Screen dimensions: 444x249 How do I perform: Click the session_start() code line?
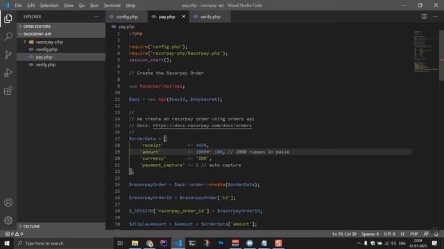[x=150, y=60]
